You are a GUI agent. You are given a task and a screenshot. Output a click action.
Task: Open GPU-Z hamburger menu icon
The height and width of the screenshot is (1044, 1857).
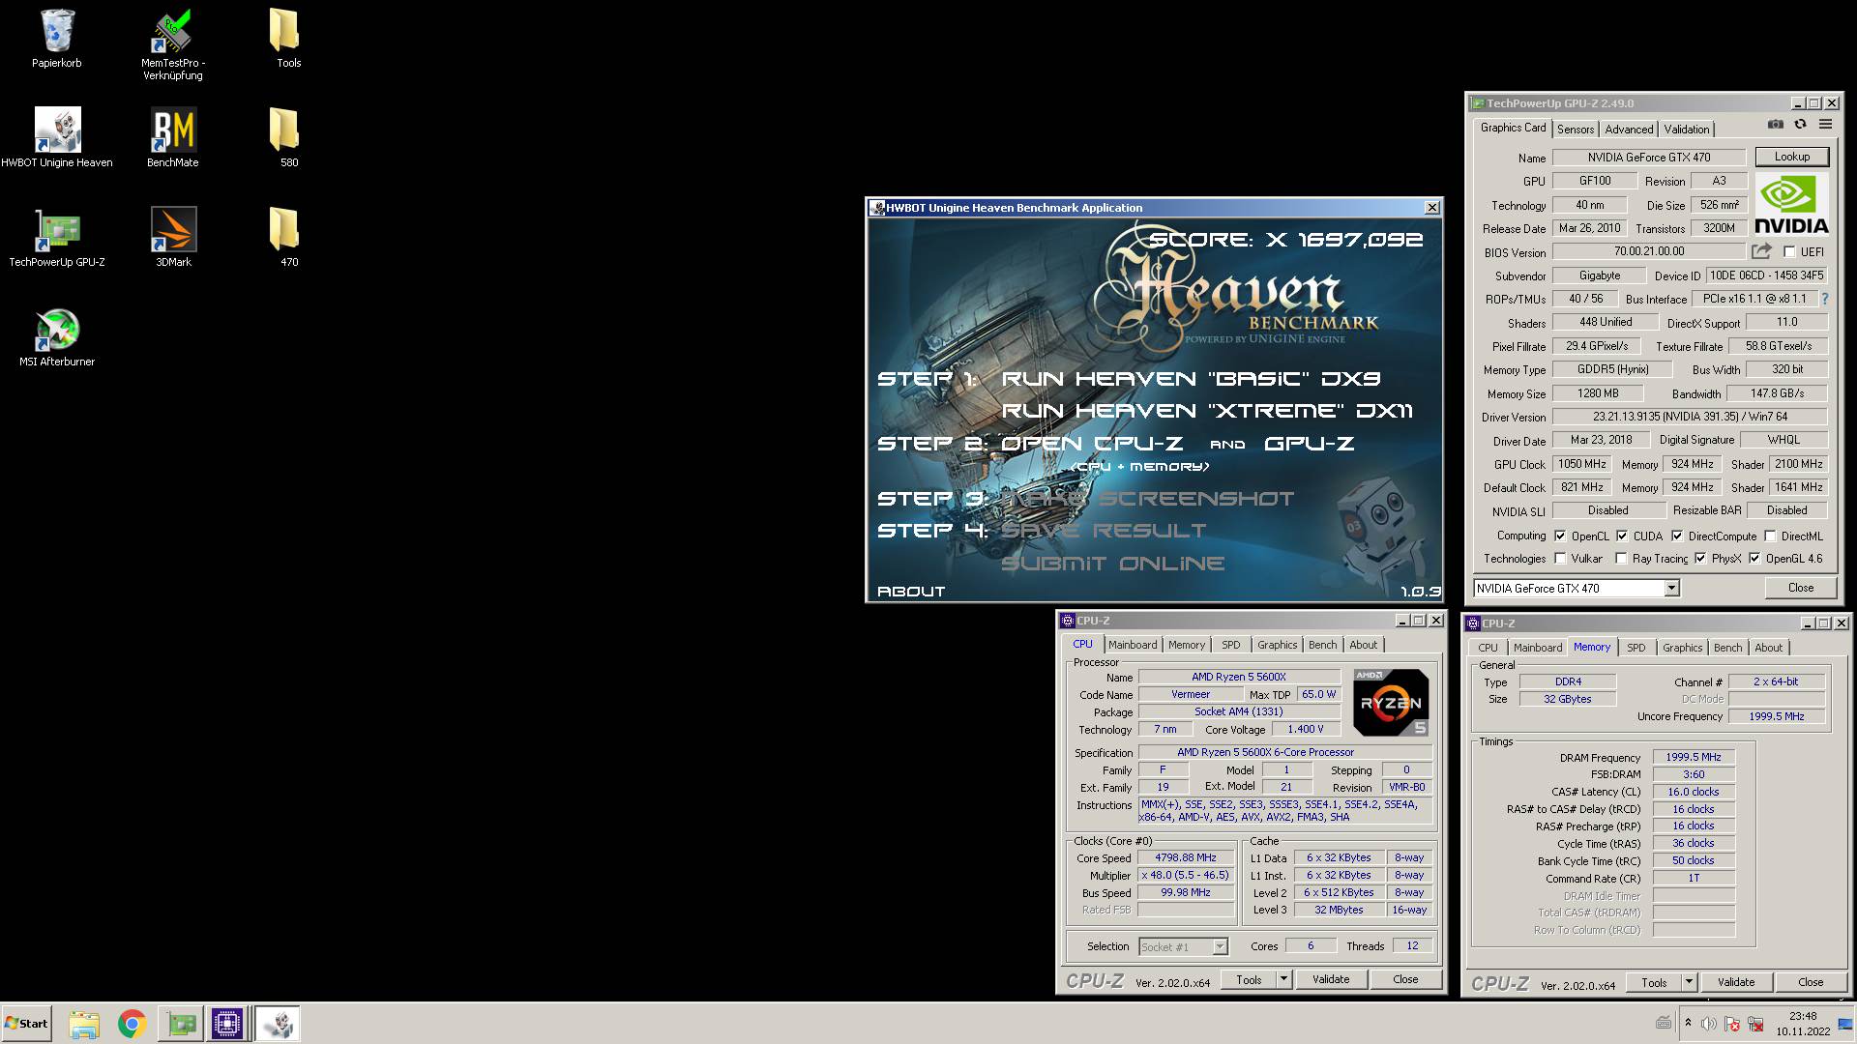[1825, 125]
